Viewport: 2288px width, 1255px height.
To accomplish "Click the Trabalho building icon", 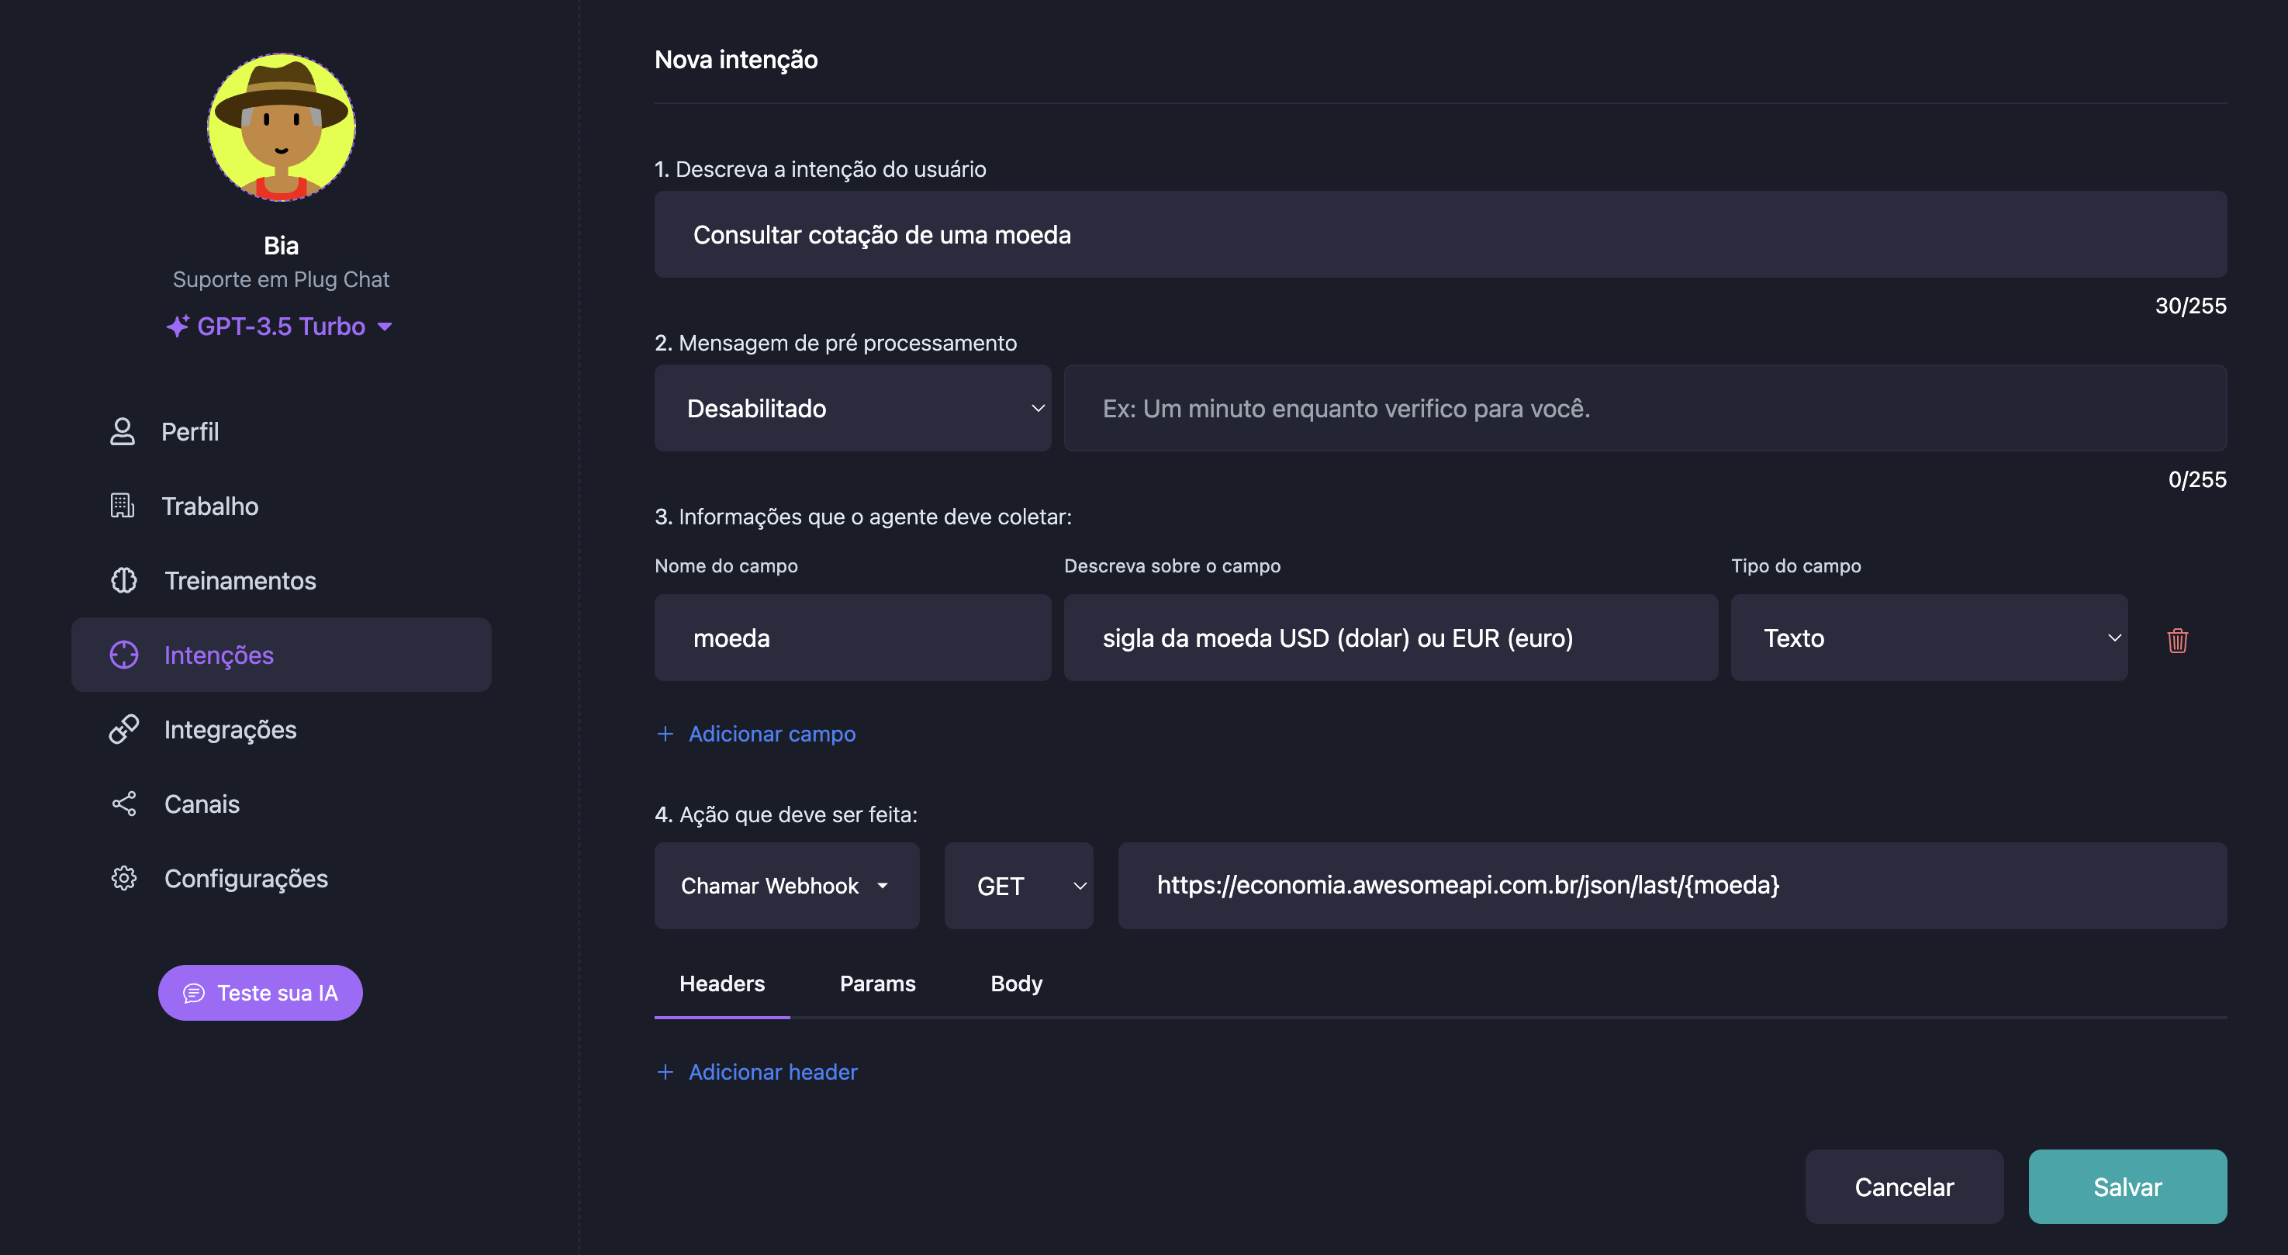I will click(x=122, y=506).
